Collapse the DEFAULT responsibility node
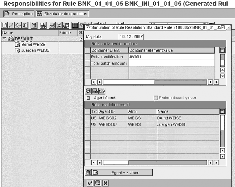Image resolution: width=235 pixels, height=187 pixels. point(4,39)
